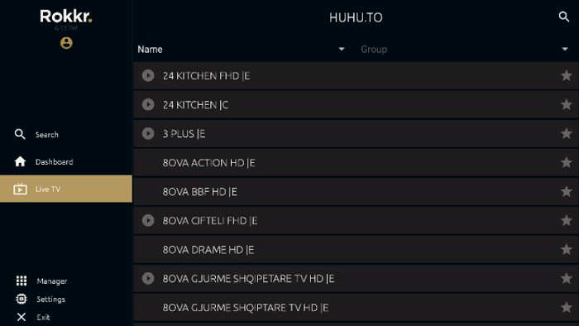This screenshot has height=326, width=579.
Task: Star the 8OVA ACTION HD |E channel
Action: point(566,162)
